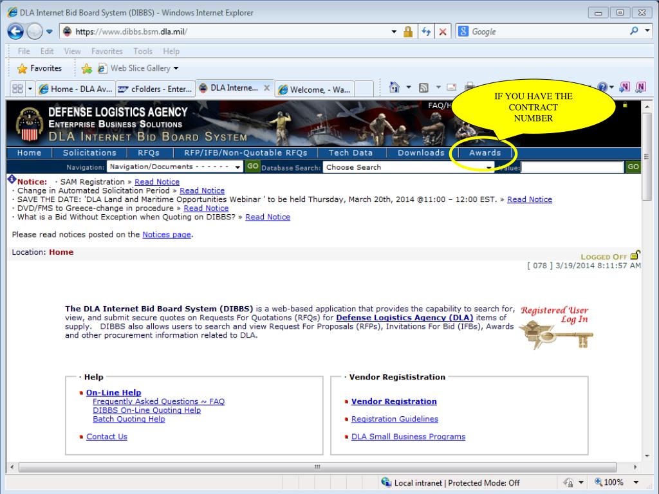
Task: Open Awards navigation item
Action: click(x=485, y=153)
